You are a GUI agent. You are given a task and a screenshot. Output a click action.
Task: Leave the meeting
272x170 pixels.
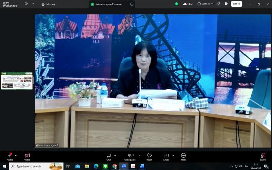pos(263,157)
